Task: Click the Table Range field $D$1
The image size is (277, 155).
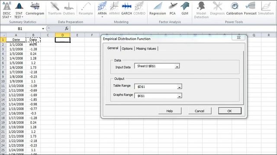Action: [156, 87]
